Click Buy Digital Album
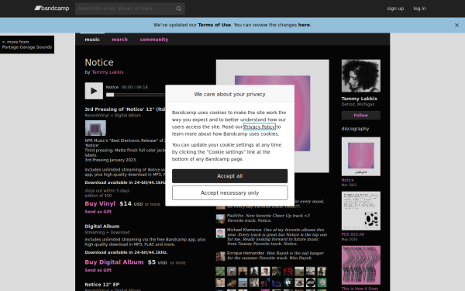The image size is (465, 291). click(x=114, y=262)
